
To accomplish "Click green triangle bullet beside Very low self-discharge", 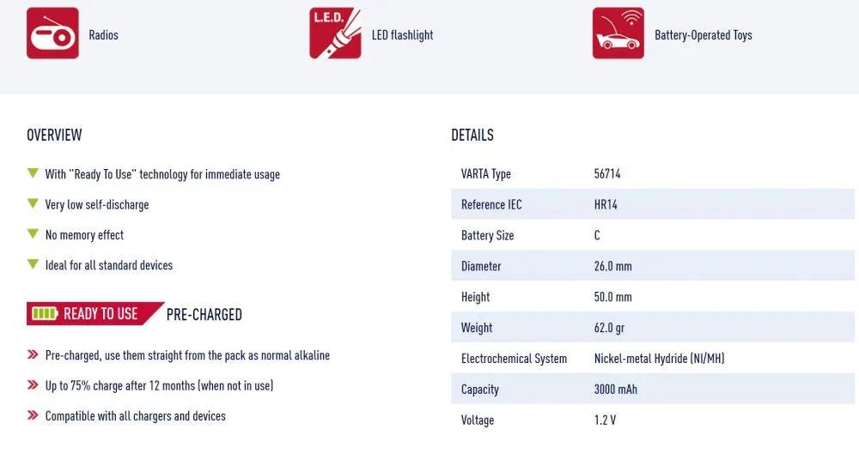I will pyautogui.click(x=33, y=204).
